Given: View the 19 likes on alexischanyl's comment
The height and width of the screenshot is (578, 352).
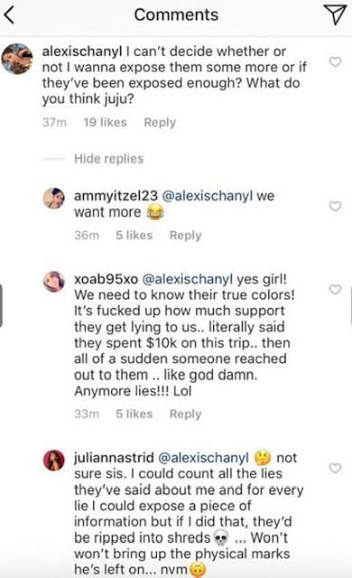Looking at the screenshot, I should pos(105,123).
